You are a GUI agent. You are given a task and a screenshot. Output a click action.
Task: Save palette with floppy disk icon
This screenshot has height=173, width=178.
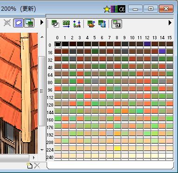pyautogui.click(x=102, y=24)
